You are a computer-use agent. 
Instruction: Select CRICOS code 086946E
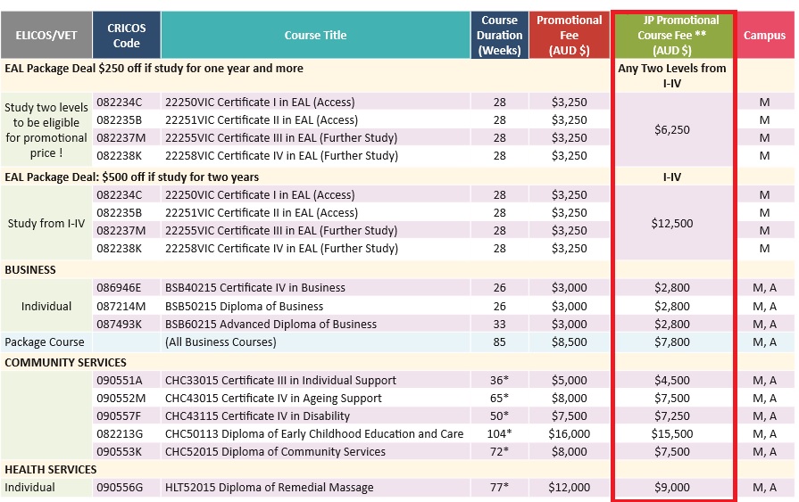[120, 288]
